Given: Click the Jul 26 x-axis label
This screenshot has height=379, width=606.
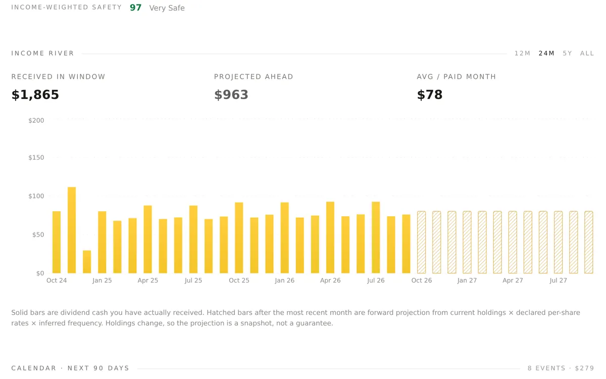Looking at the screenshot, I should tap(376, 280).
